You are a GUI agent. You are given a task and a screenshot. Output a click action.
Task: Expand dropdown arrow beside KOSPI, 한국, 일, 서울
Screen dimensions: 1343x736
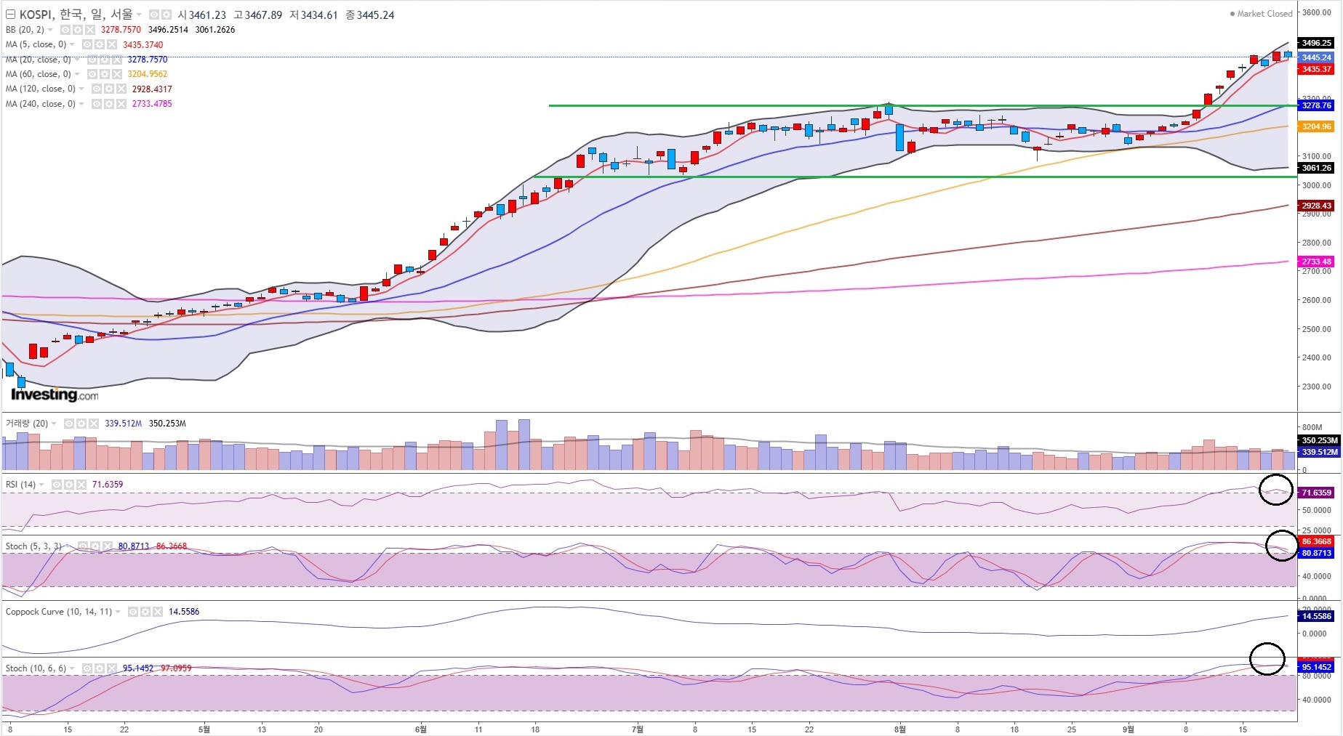click(x=139, y=15)
